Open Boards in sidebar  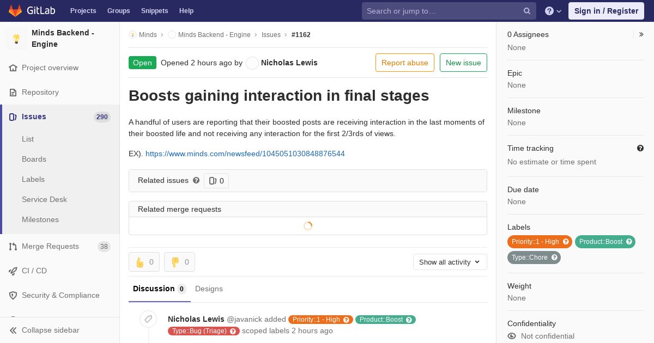[34, 160]
